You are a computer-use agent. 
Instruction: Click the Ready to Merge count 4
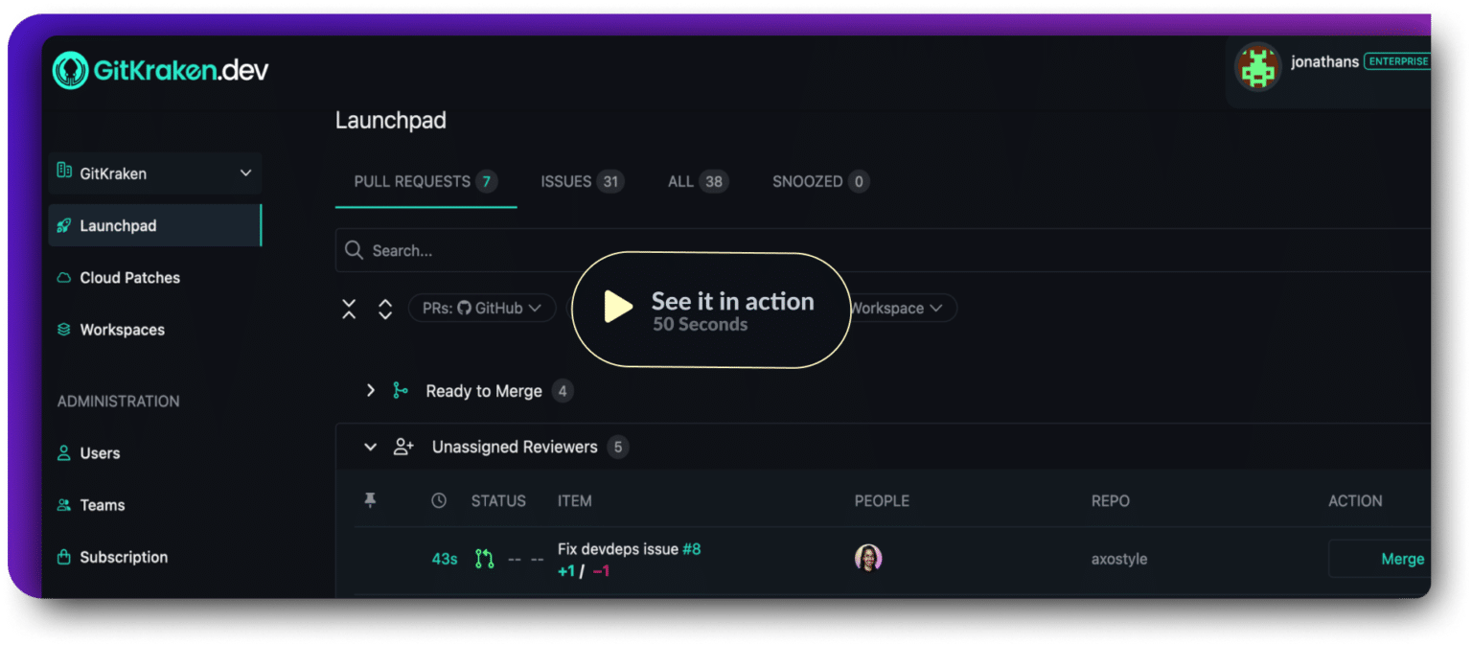click(x=563, y=391)
